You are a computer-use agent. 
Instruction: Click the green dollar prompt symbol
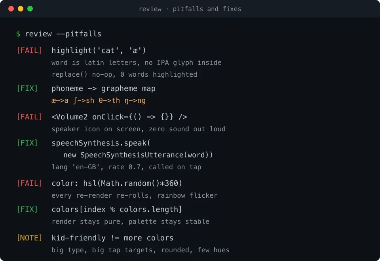click(x=18, y=34)
